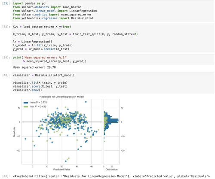This screenshot has width=215, height=179.
Task: Click the load_boston(return_X_y=True) line
Action: tap(42, 27)
